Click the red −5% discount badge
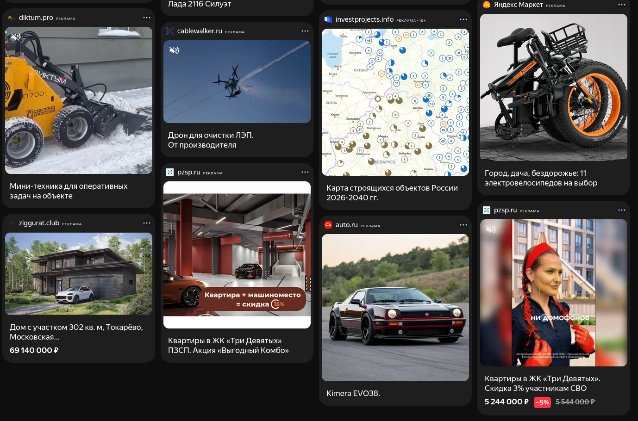Image resolution: width=638 pixels, height=421 pixels. tap(542, 402)
